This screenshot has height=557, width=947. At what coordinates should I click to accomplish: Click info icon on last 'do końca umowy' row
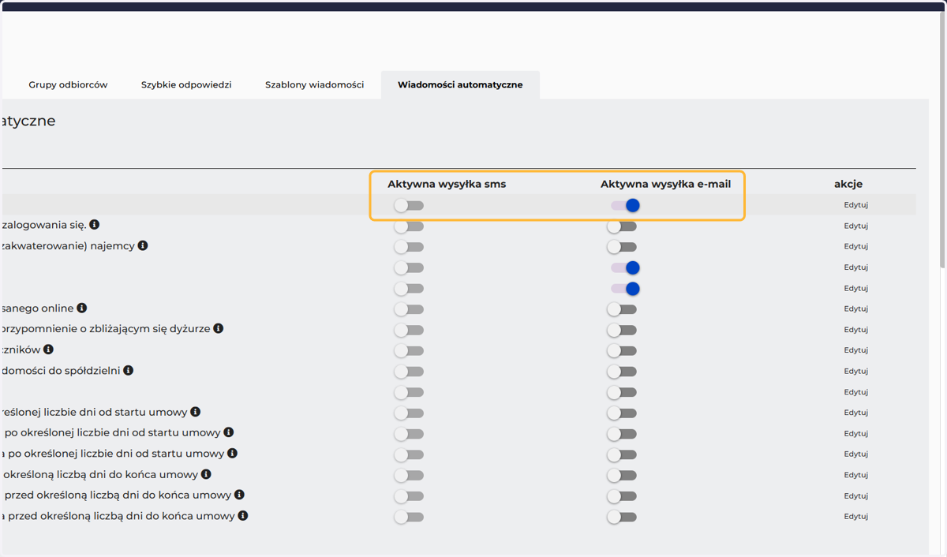(243, 515)
